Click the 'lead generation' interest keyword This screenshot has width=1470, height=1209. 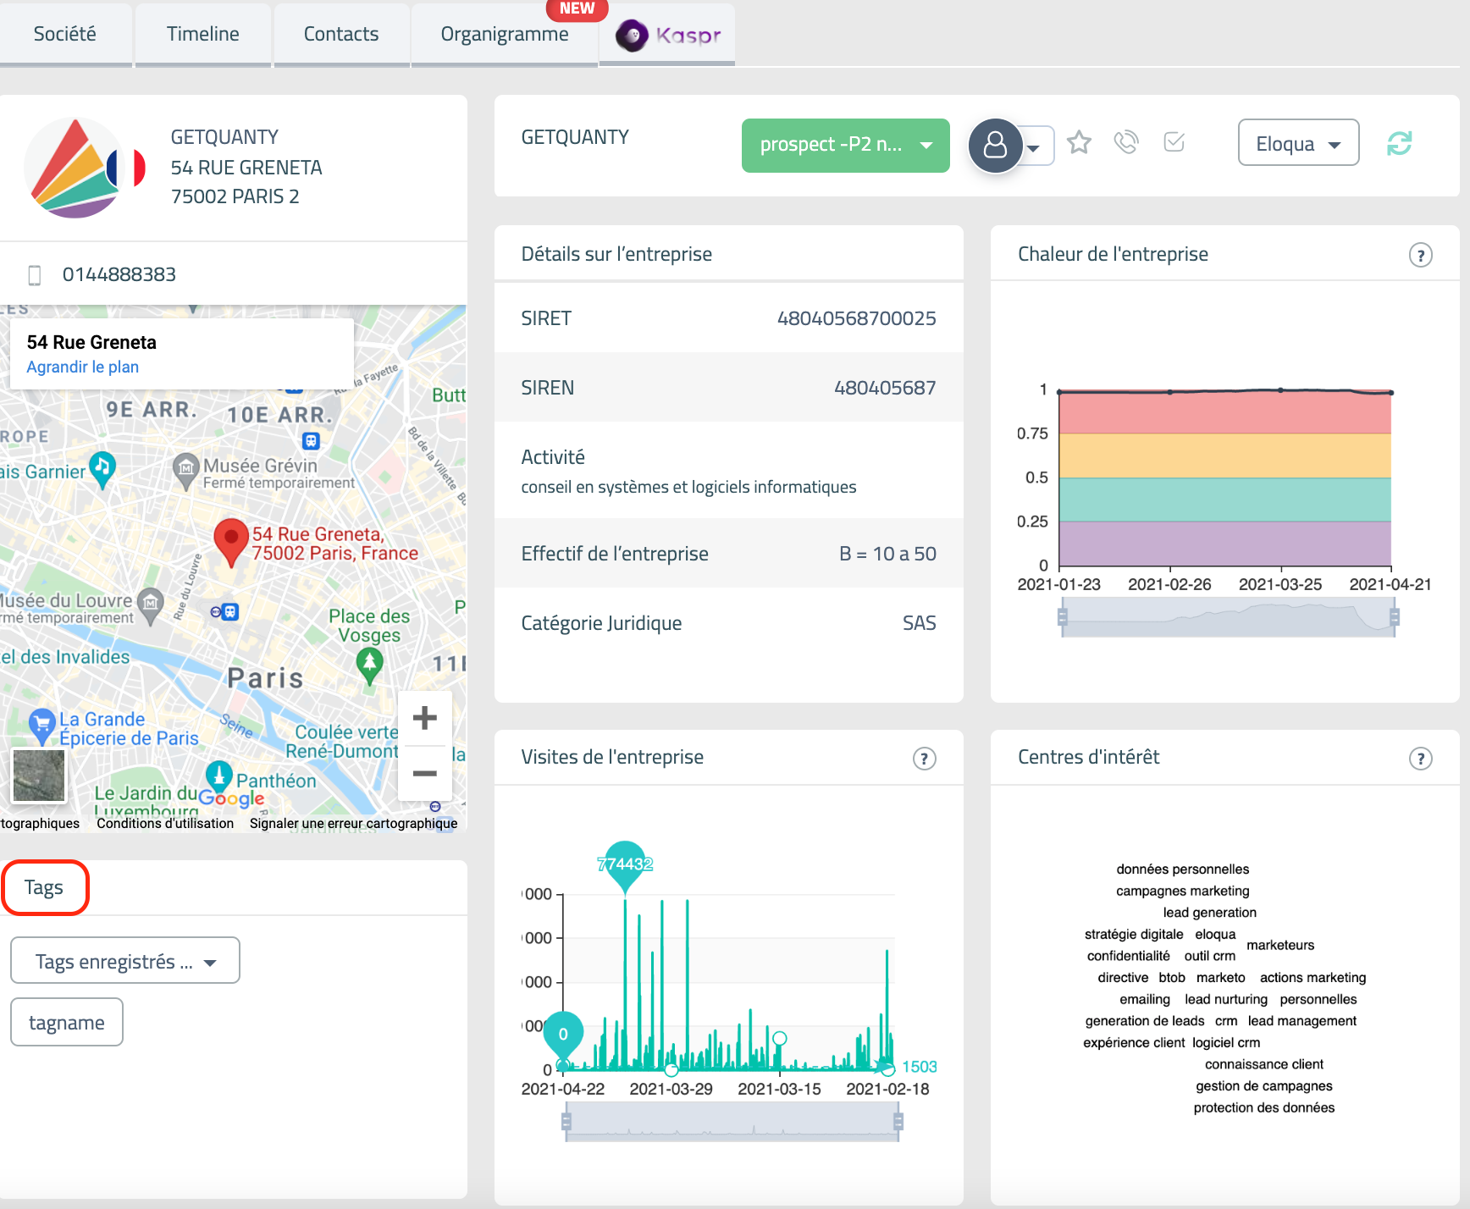[1209, 913]
